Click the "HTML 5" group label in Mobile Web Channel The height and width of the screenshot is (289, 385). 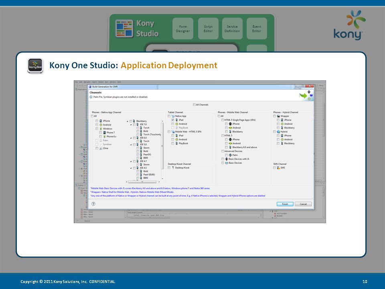(228, 136)
